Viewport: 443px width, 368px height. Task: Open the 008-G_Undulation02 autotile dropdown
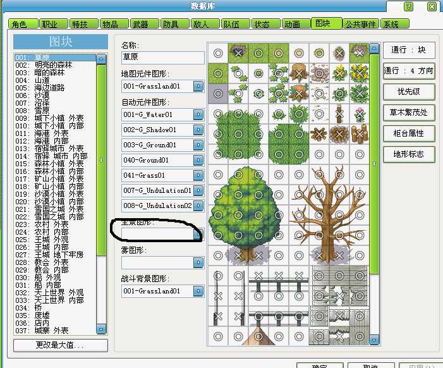tap(198, 205)
